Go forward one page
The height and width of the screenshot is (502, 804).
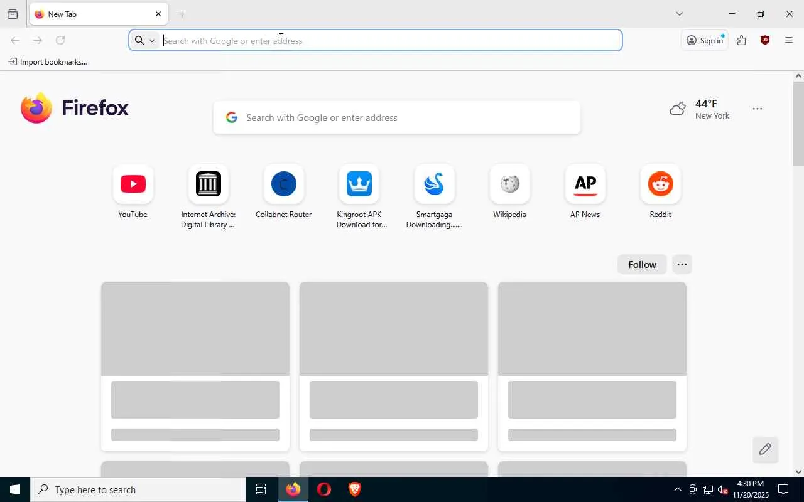tap(38, 41)
